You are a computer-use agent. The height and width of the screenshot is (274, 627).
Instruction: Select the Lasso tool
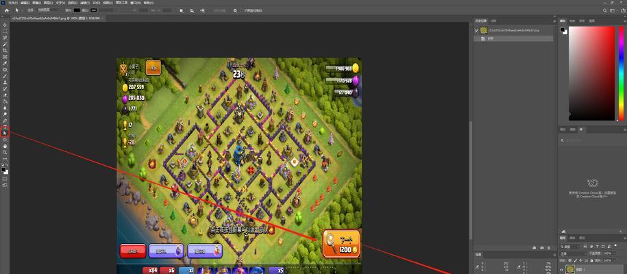coord(5,38)
